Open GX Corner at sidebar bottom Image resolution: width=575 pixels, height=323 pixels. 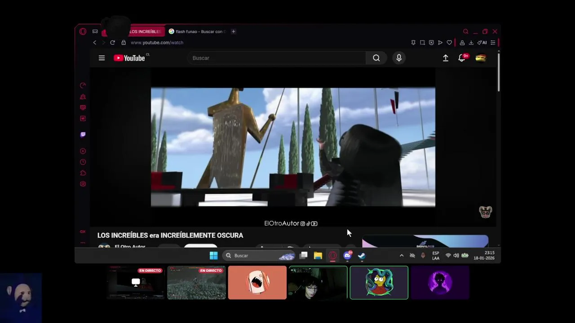83,231
